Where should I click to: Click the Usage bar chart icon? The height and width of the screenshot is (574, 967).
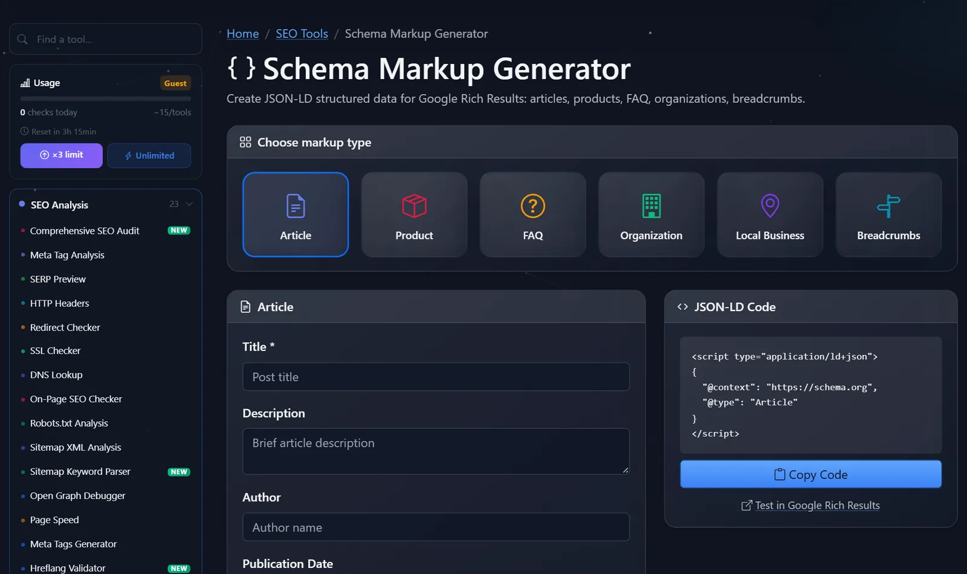click(25, 83)
